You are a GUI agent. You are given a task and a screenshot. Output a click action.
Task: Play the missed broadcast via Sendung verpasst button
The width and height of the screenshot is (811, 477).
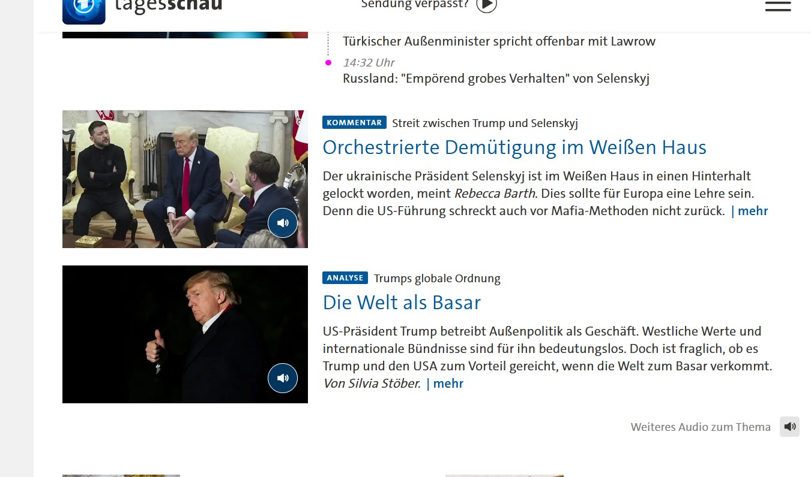(x=487, y=5)
